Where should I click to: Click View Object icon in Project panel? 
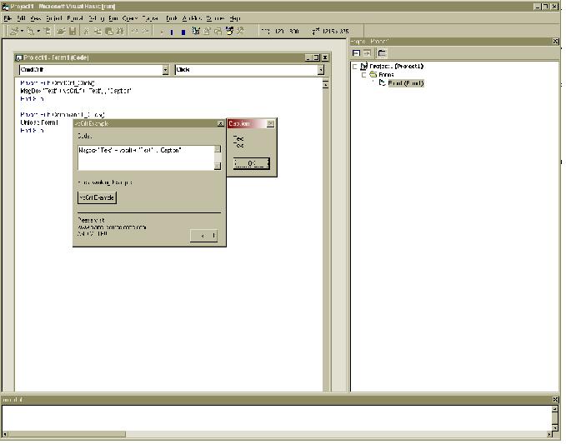pos(368,52)
